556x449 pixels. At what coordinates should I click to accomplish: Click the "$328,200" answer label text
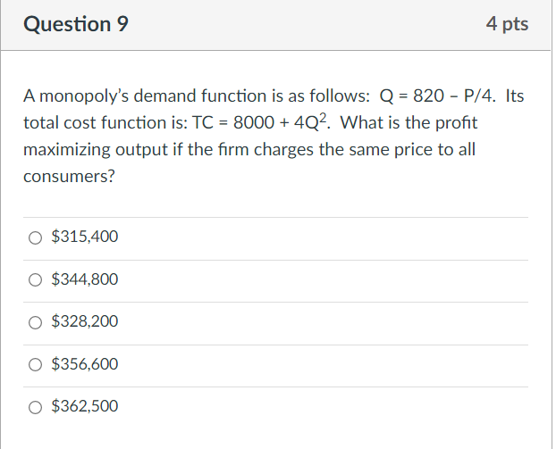coord(84,321)
